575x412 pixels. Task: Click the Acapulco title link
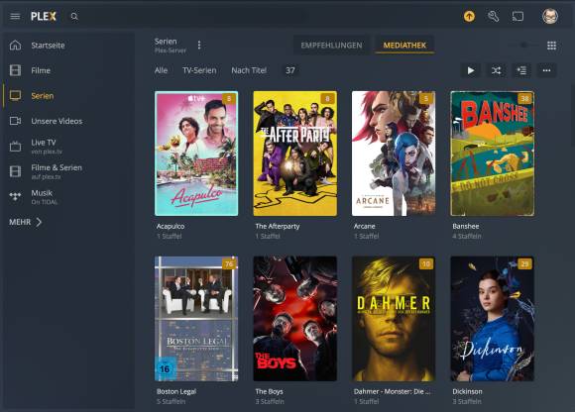(x=171, y=227)
